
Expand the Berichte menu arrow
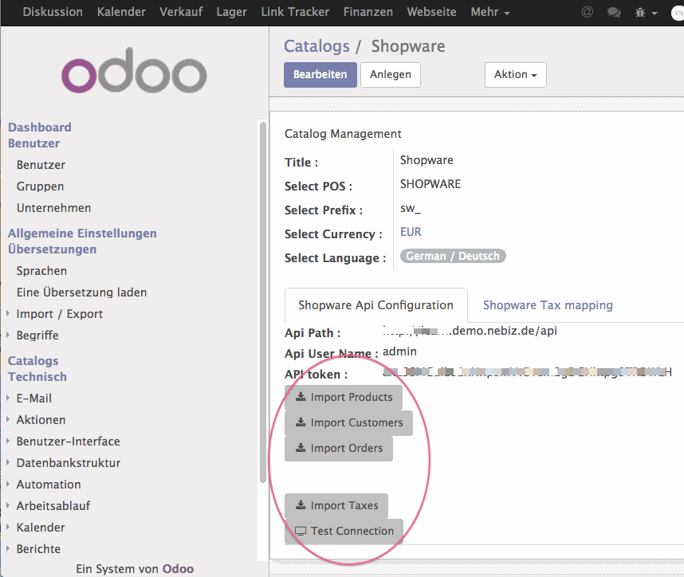pyautogui.click(x=8, y=548)
